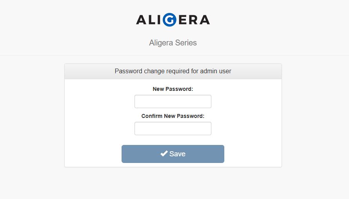The height and width of the screenshot is (199, 349).
Task: Click the word "Series" in the subtitle
Action: [186, 43]
